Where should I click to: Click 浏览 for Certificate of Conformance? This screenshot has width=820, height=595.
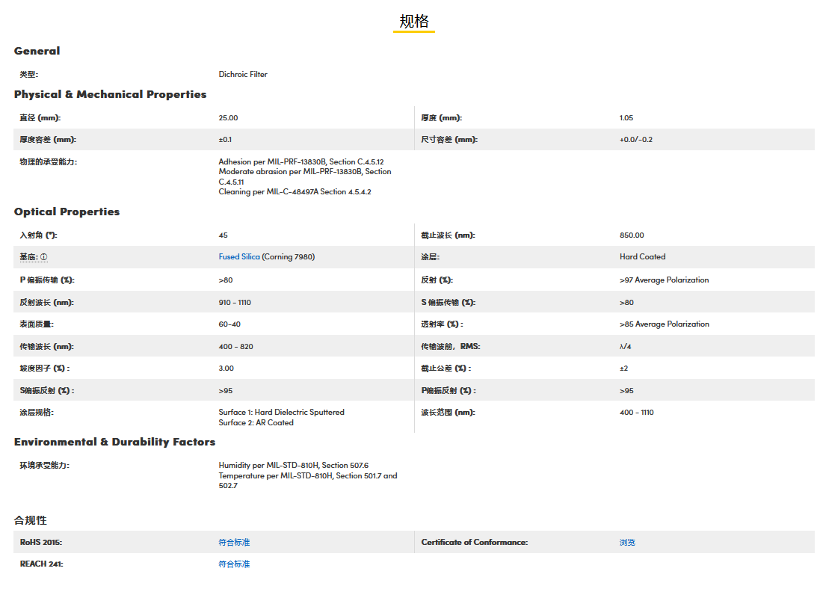(627, 543)
